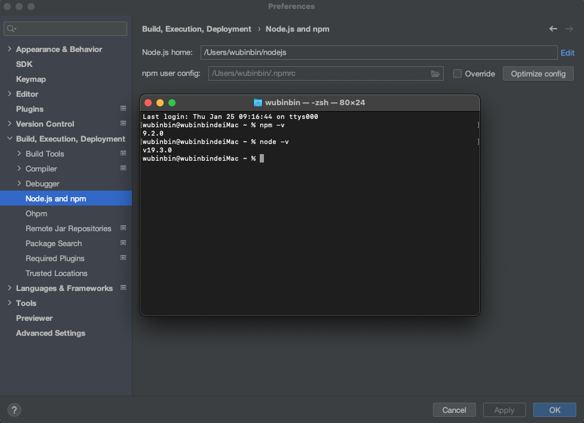
Task: Open the help question mark button
Action: coord(14,410)
